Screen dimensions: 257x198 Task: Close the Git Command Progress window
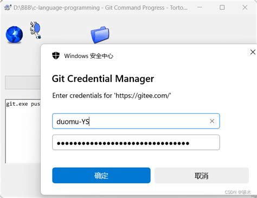point(245,8)
